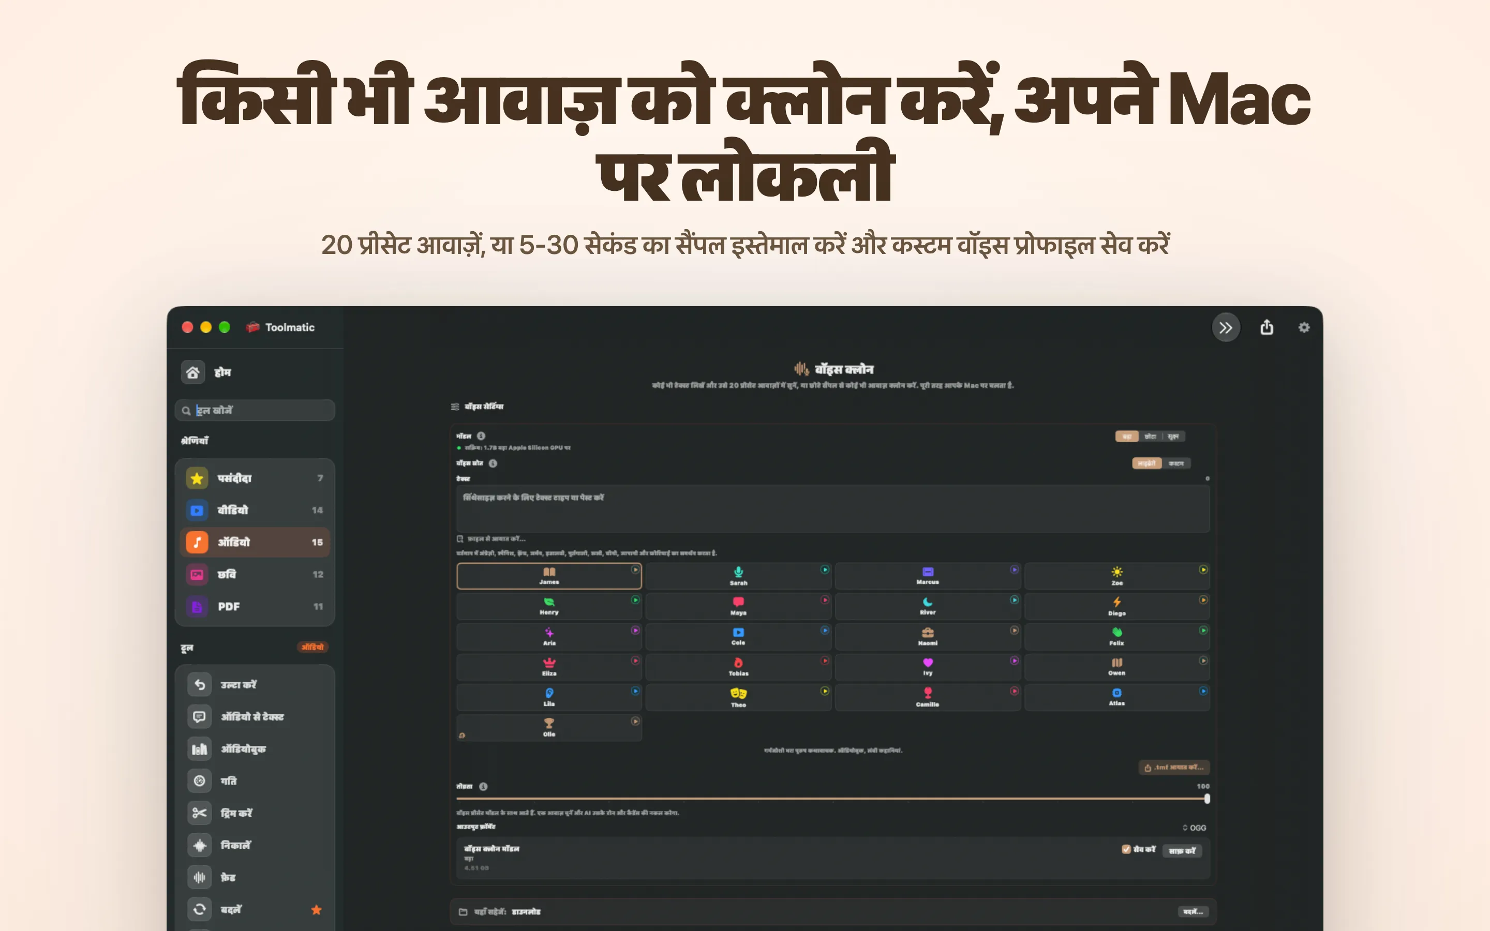Select the Maya voice card
Screen dimensions: 1490x931
pos(738,606)
